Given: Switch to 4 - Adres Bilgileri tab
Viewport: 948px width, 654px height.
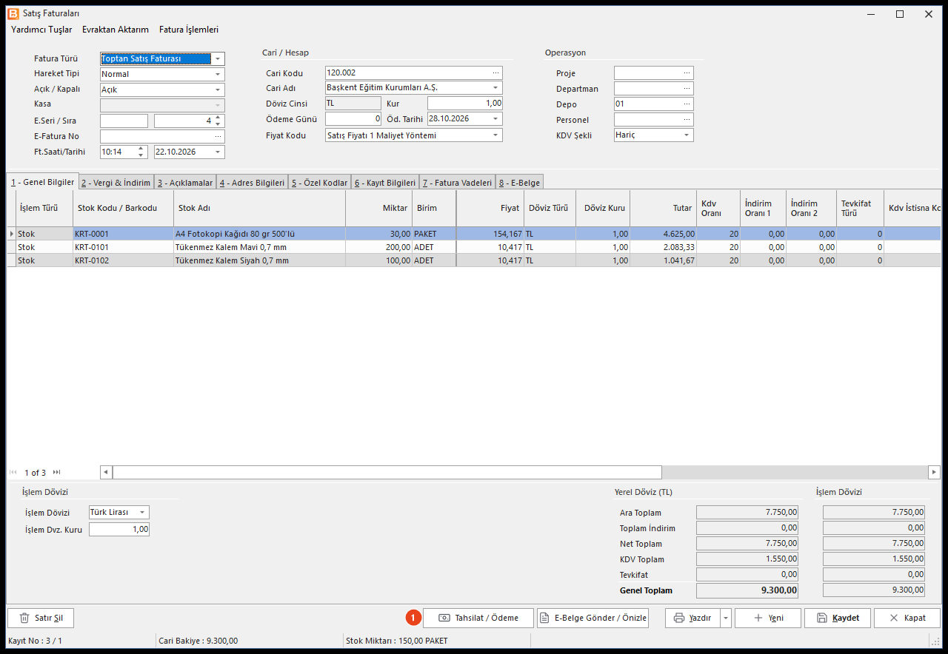Looking at the screenshot, I should 252,183.
